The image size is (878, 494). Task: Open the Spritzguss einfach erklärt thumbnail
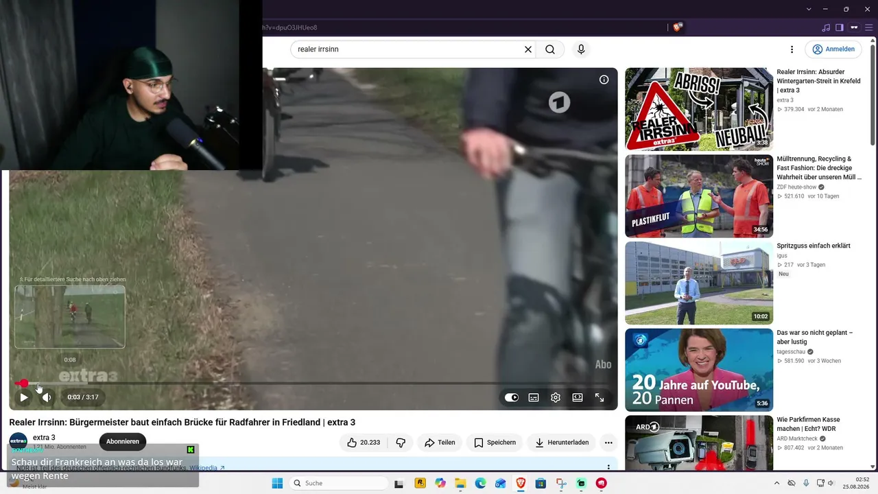699,283
